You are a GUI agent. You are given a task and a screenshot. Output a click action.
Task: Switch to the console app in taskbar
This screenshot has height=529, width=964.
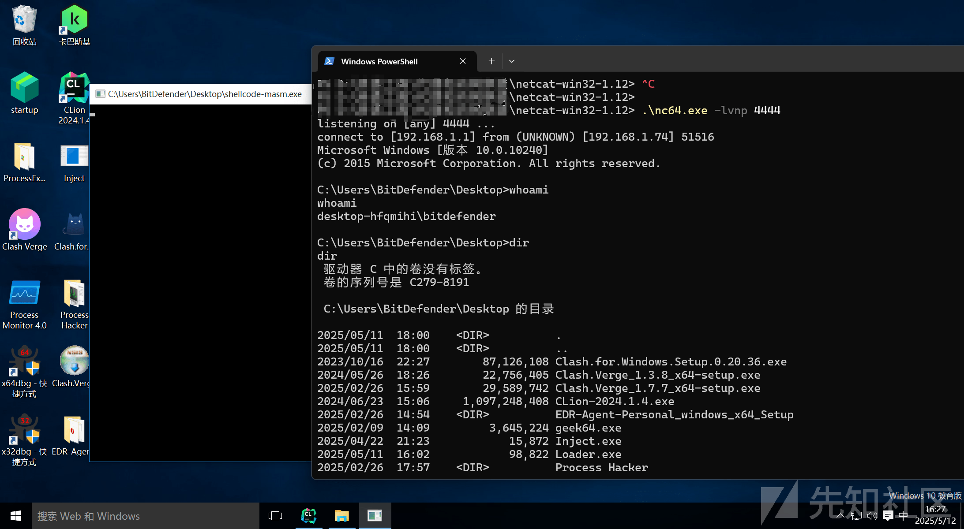point(375,516)
